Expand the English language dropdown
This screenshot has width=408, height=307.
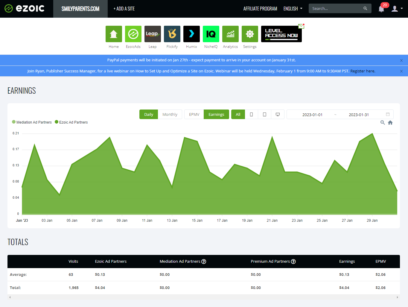293,9
